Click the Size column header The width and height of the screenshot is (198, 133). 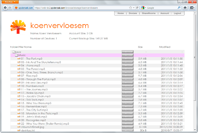(x=140, y=47)
